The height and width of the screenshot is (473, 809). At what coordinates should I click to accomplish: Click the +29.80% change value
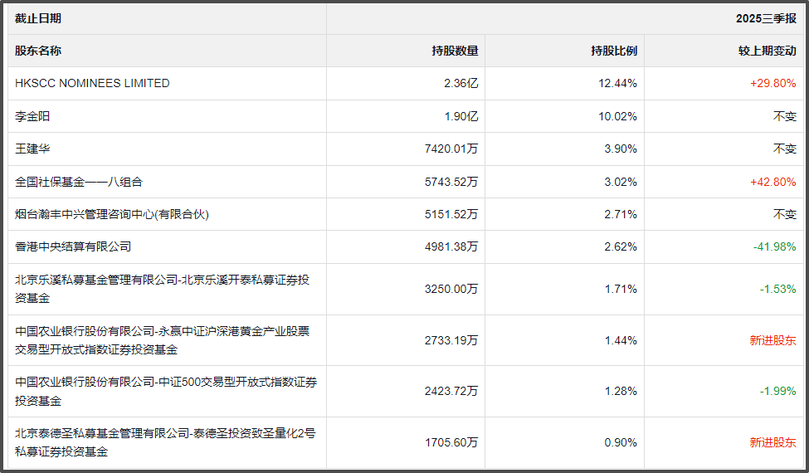pyautogui.click(x=772, y=83)
